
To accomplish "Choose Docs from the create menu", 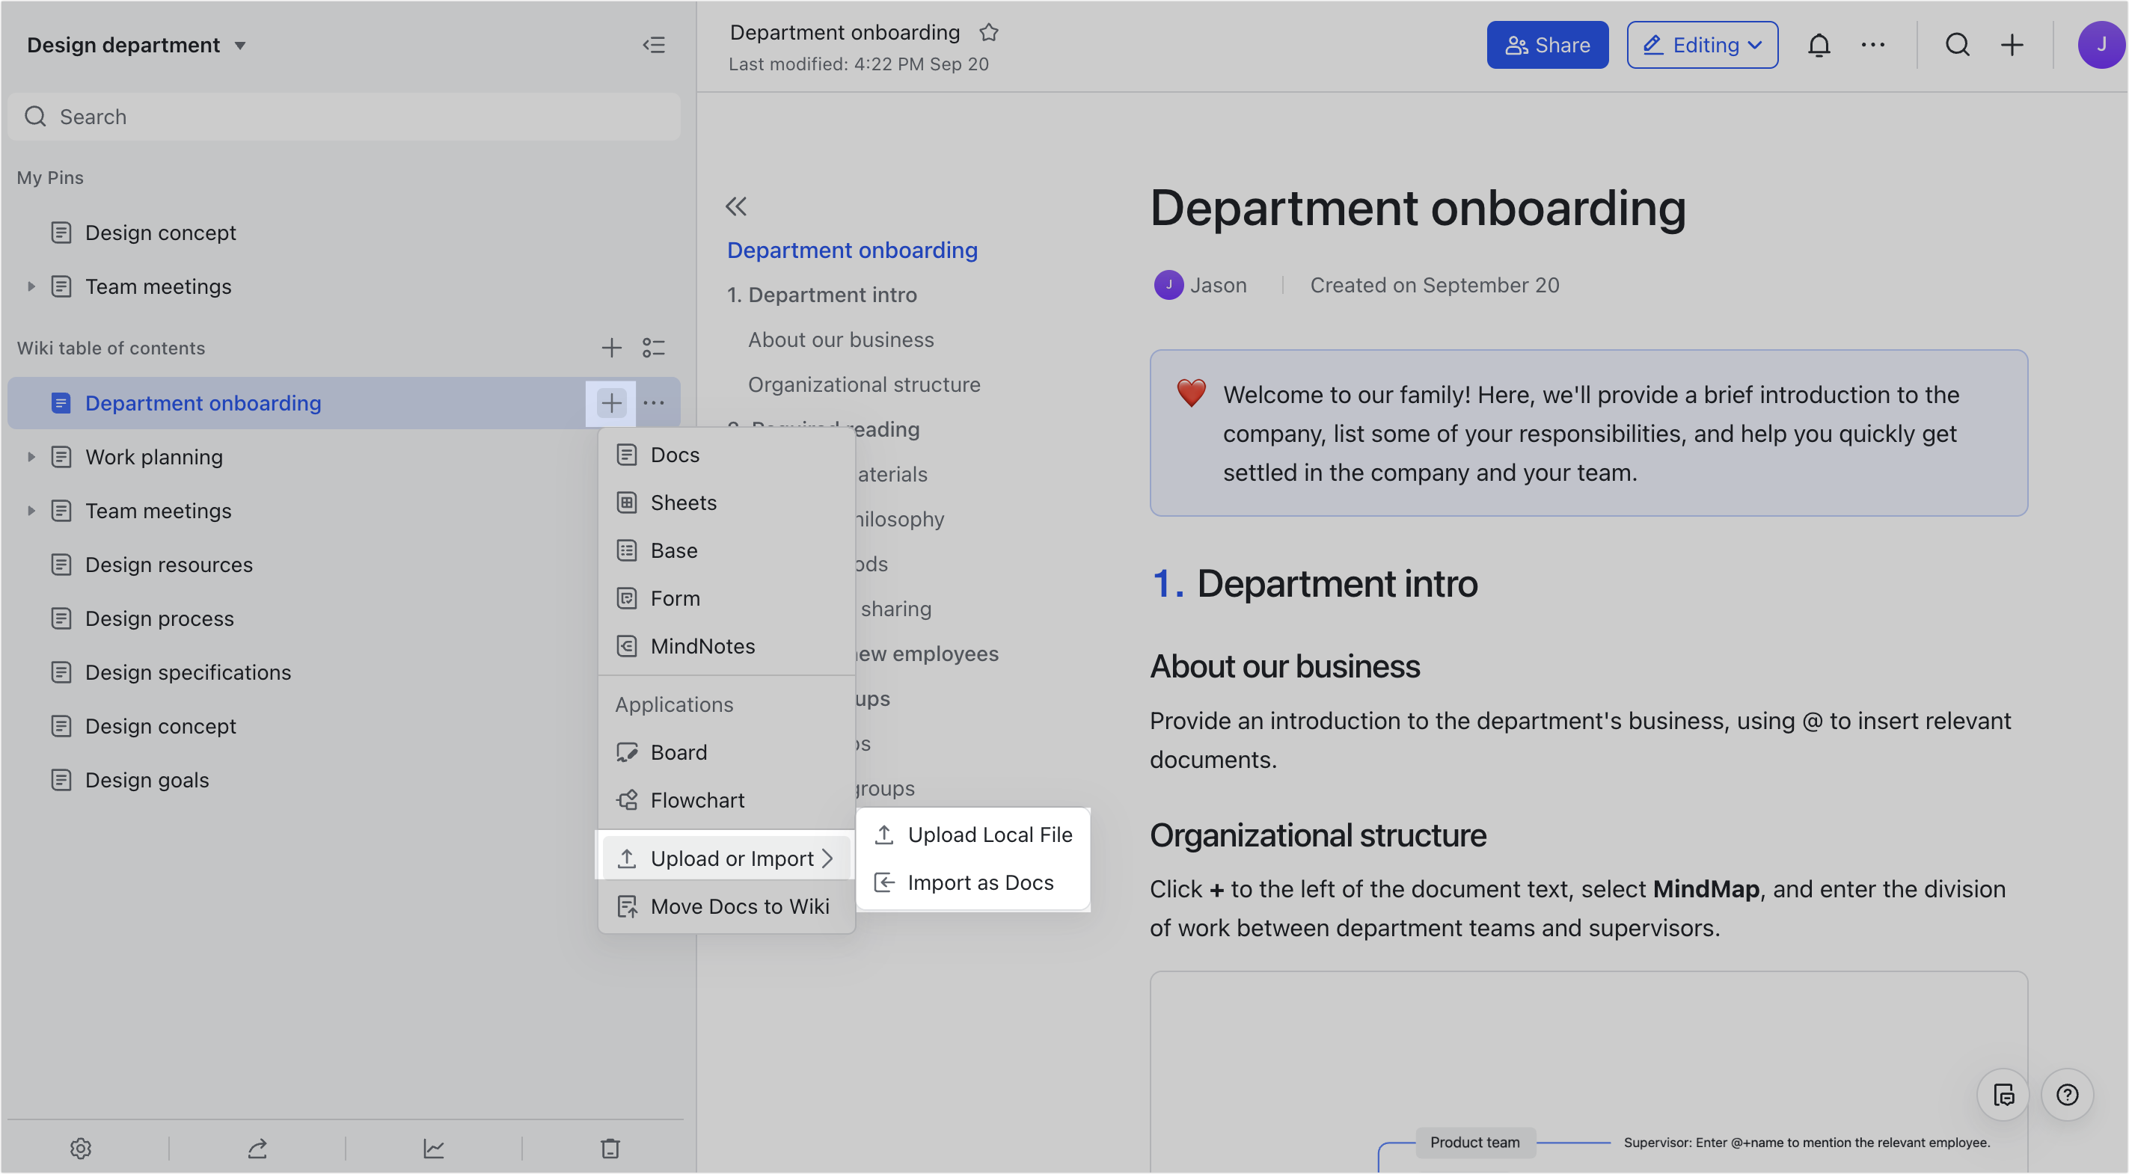I will pos(726,455).
